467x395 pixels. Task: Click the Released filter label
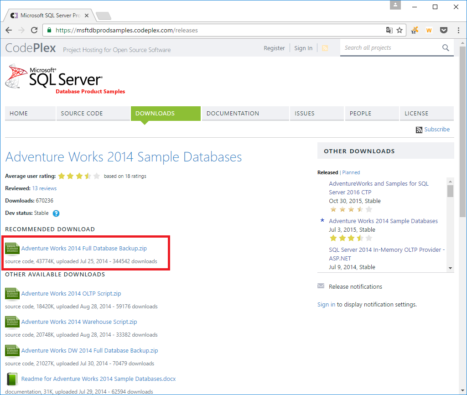[x=327, y=172]
